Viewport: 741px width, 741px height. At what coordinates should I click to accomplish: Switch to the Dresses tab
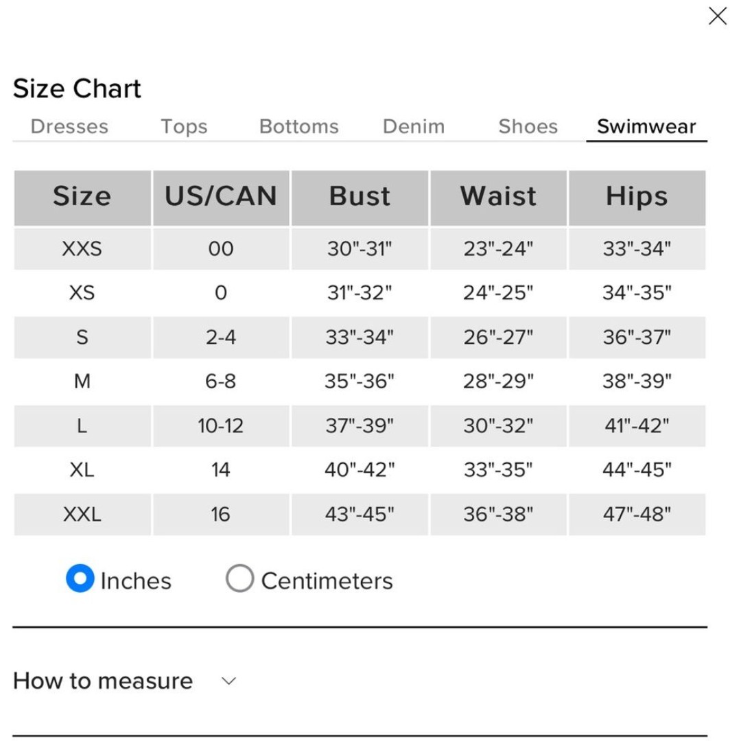coord(69,127)
